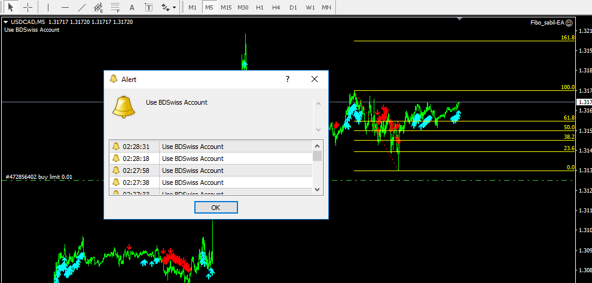Click alert list scrollbar up arrow
Screen dimensions: 592x283
[318, 146]
